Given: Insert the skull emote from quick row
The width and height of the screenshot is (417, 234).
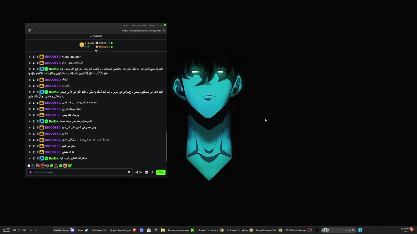Looking at the screenshot, I should (x=29, y=165).
